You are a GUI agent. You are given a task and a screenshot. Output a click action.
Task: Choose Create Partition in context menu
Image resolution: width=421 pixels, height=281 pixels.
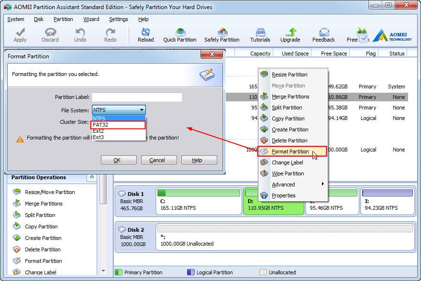tap(293, 130)
